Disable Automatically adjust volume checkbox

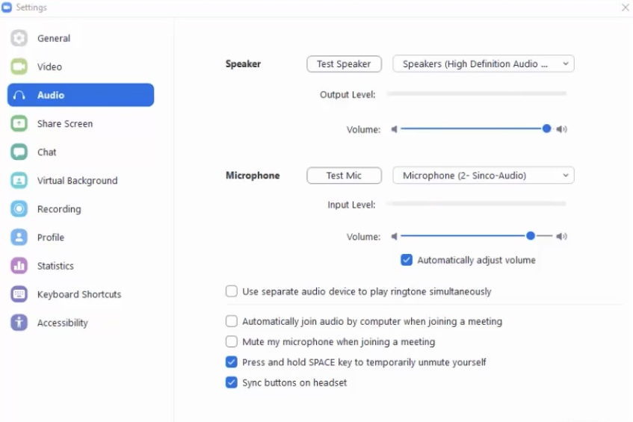point(407,260)
